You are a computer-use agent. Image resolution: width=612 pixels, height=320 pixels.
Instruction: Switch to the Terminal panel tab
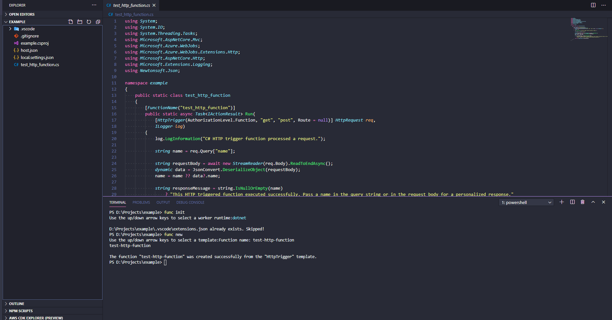pos(118,202)
